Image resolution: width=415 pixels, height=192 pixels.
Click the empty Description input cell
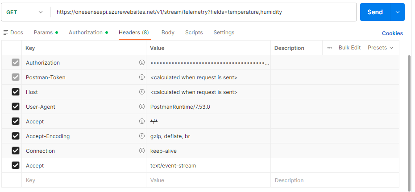point(335,180)
